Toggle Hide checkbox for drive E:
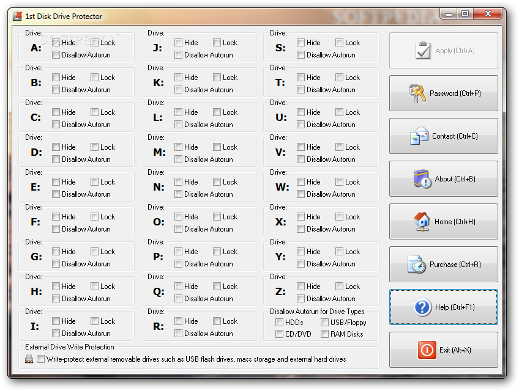The image size is (519, 391). pos(56,182)
